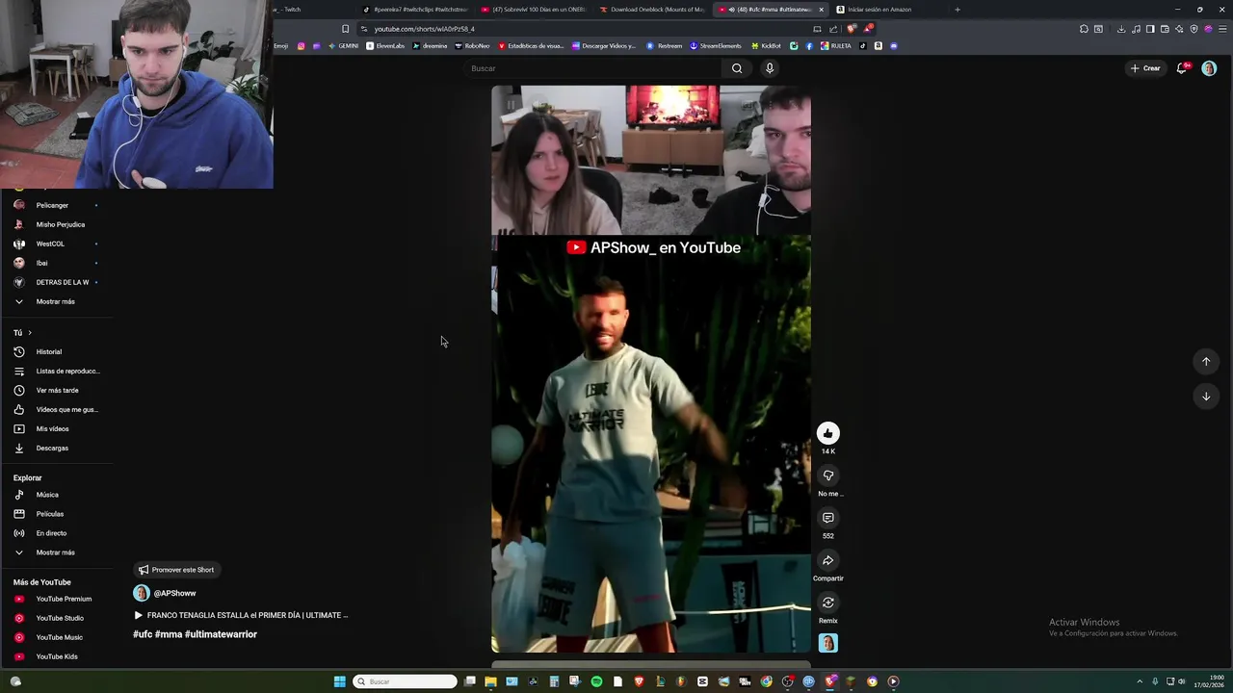Screen dimensions: 1233x693
Task: Share this Short via Compartir
Action: coord(827,560)
